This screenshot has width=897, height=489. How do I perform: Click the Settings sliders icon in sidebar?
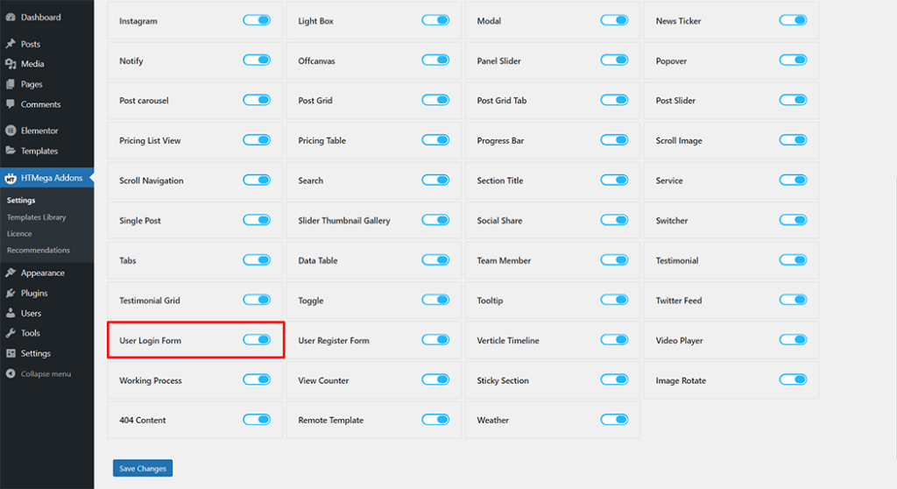click(x=11, y=353)
